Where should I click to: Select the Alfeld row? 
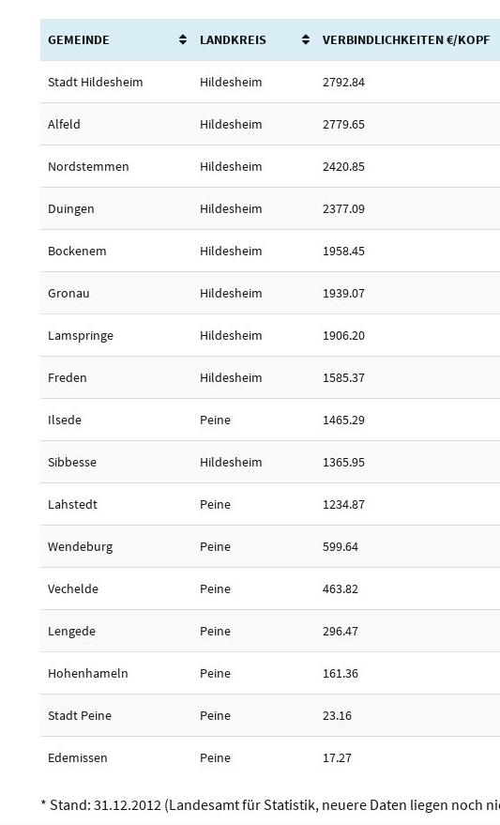pyautogui.click(x=270, y=124)
